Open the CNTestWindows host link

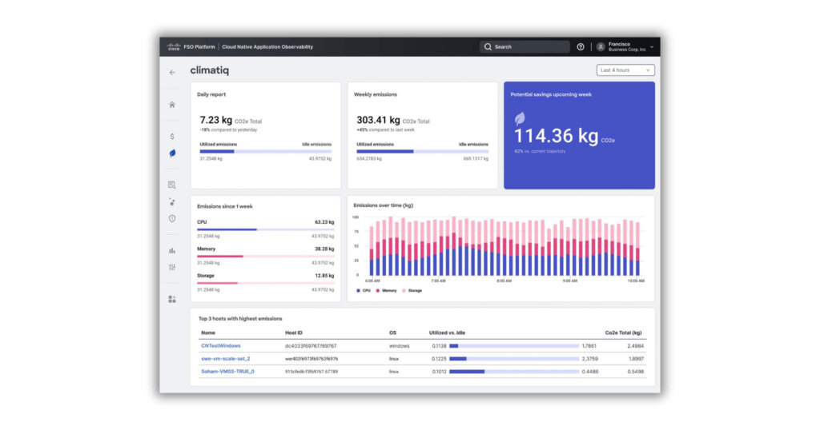221,346
